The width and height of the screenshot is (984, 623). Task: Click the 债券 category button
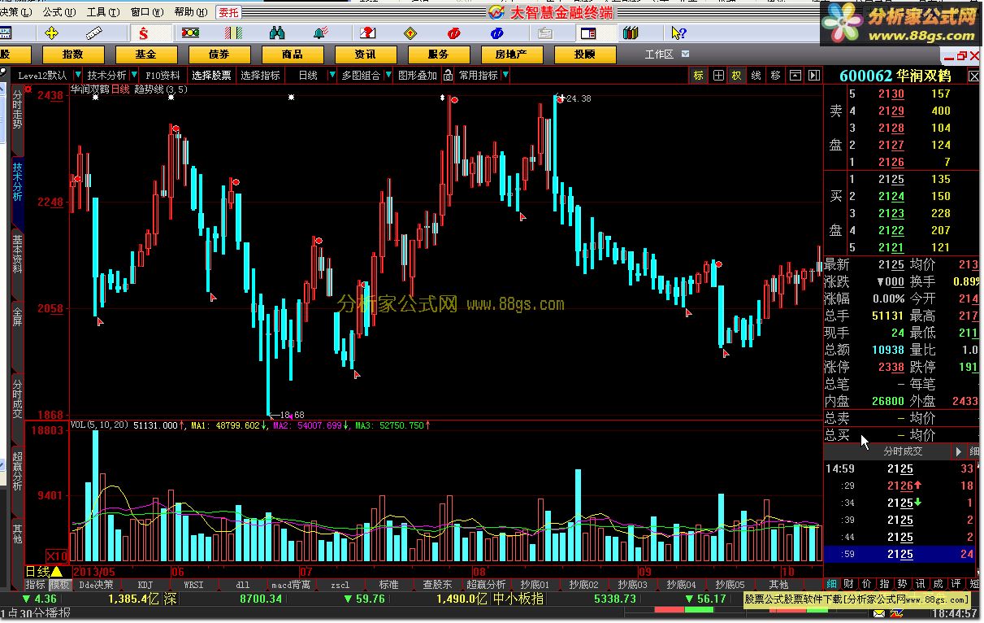click(219, 54)
